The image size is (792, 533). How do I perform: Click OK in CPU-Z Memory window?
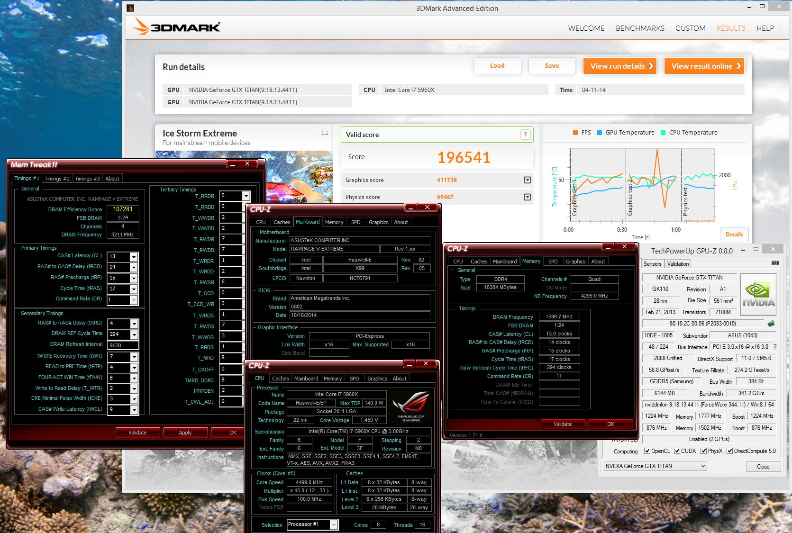[x=610, y=424]
